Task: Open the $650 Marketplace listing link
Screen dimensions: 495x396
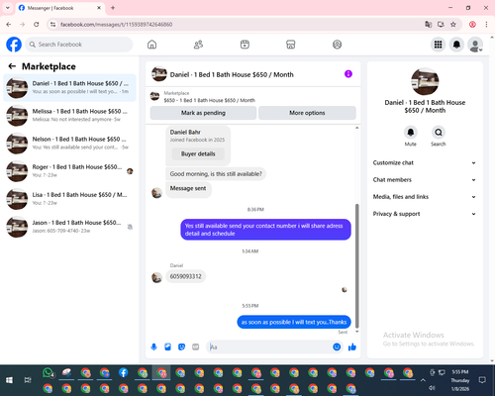Action: coord(209,100)
